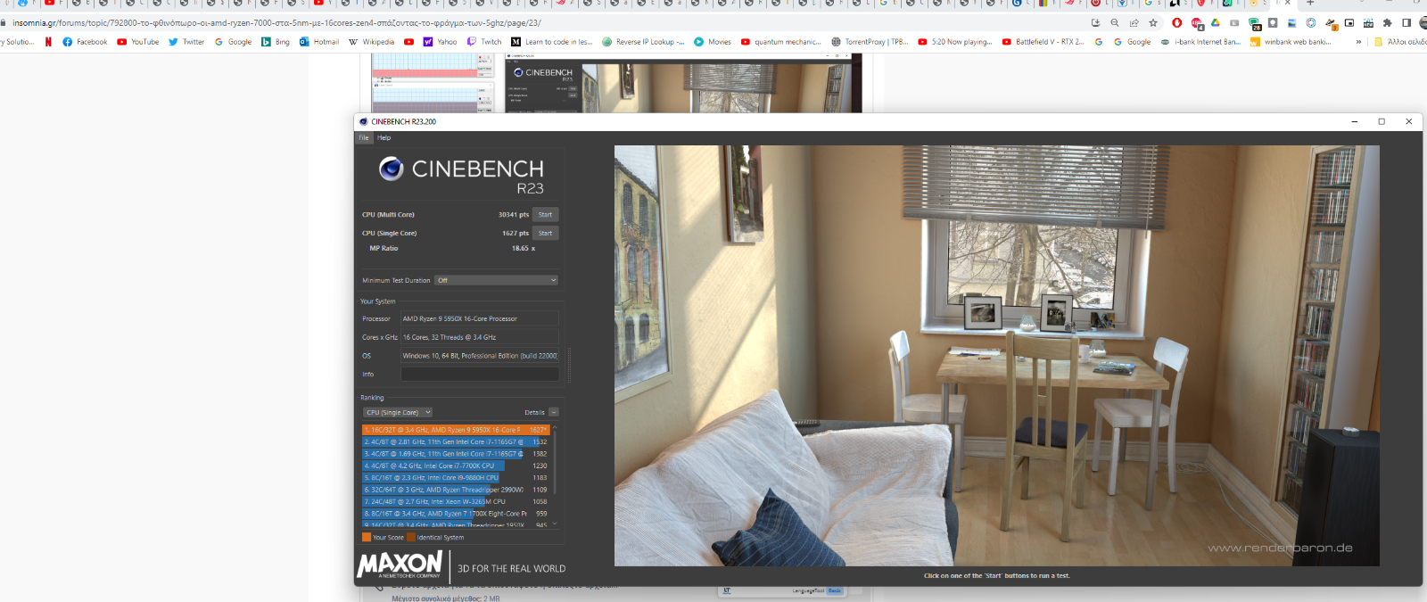
Task: Open the i-bank Internet Banking bookmark
Action: [x=1200, y=42]
